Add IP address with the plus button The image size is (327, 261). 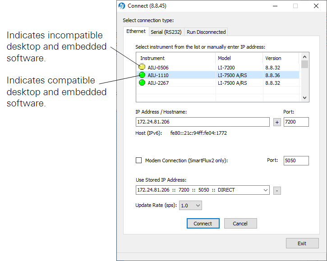click(277, 122)
